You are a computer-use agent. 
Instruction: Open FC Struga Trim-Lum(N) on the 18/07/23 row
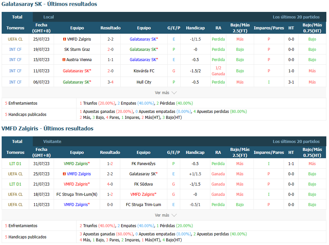[77, 194]
